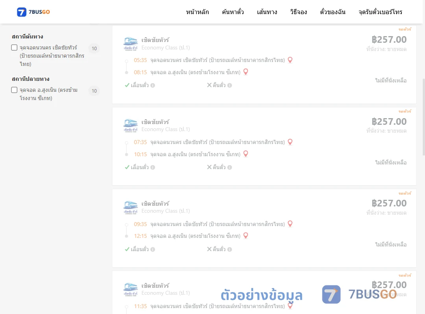Click Economy Class (ป.1) on the 05:35 trip

click(166, 47)
